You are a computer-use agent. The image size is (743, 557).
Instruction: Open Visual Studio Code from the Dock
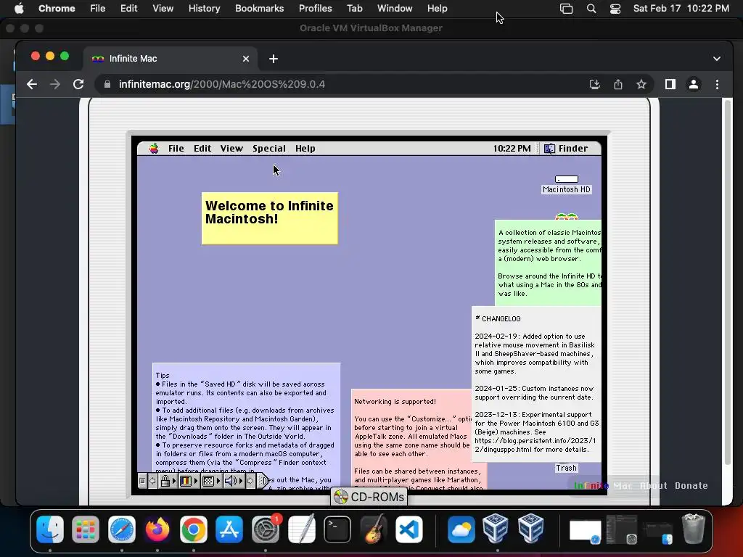409,529
